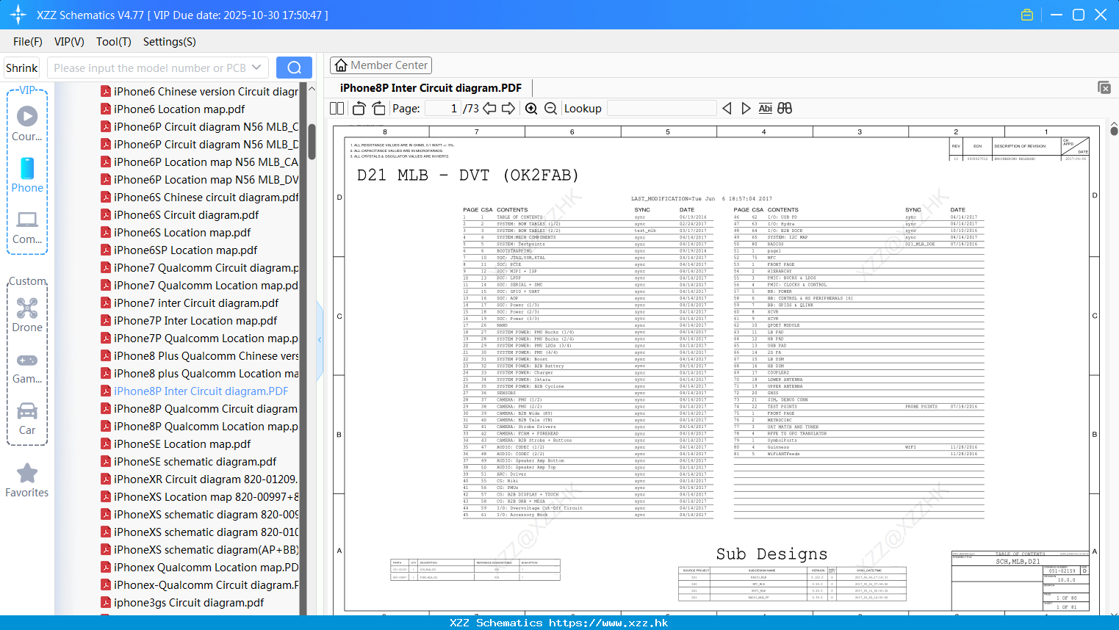Collapse the file list panel handle

320,340
